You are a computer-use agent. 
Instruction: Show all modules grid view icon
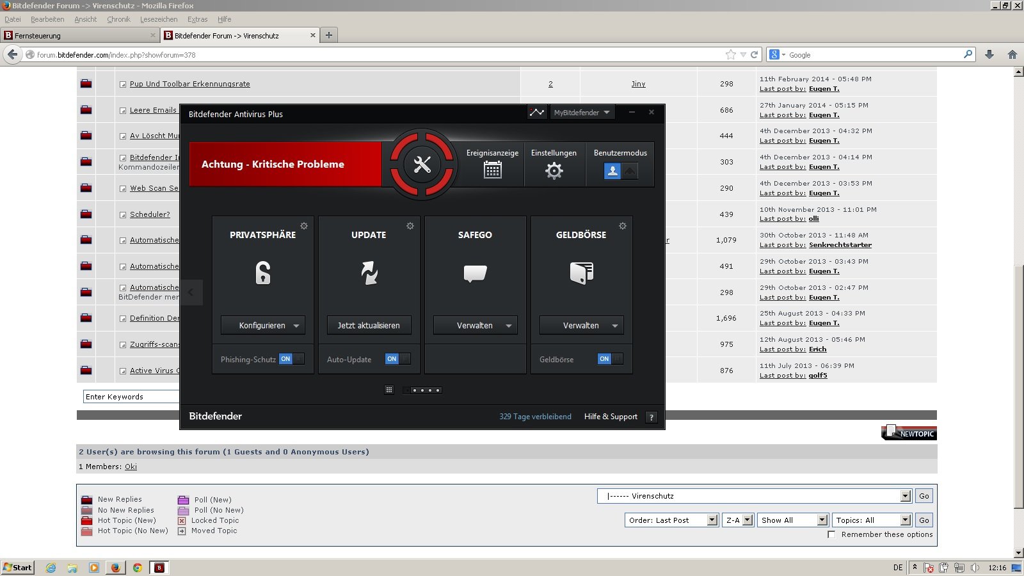click(389, 390)
